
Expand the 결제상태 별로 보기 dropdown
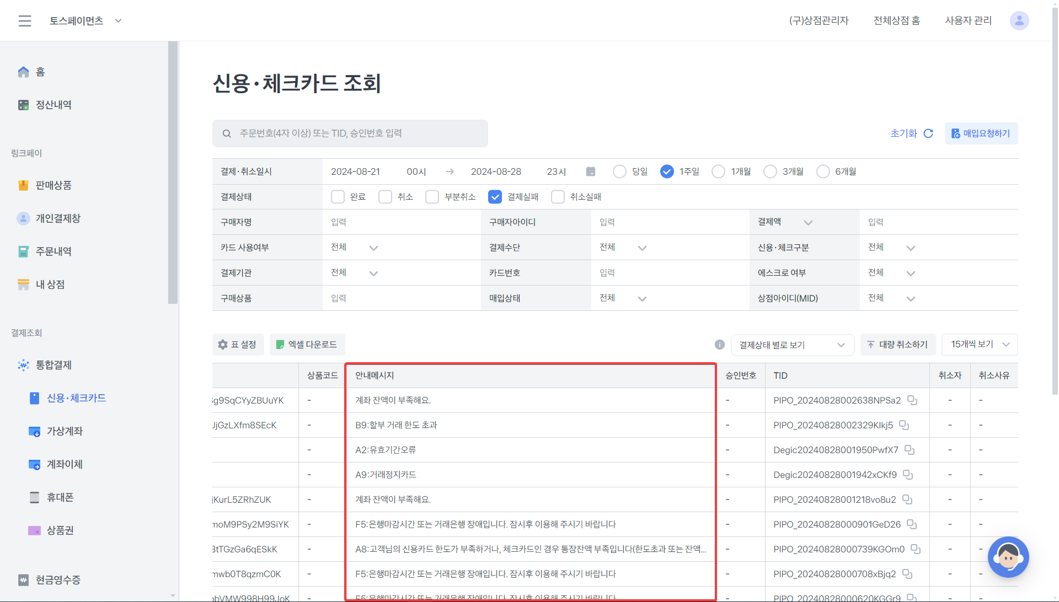[792, 345]
